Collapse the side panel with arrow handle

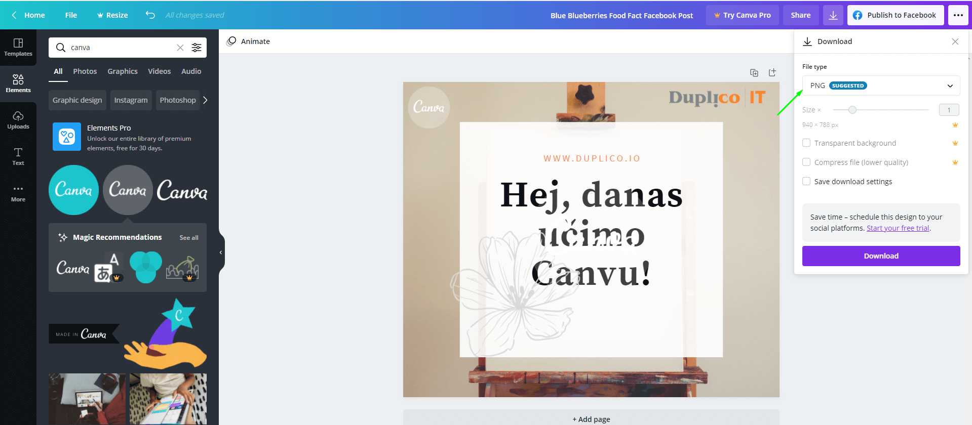(x=221, y=252)
